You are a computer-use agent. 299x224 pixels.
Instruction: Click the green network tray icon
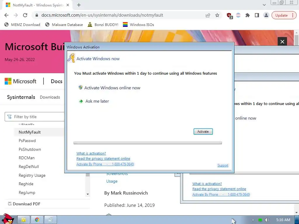pos(260,220)
